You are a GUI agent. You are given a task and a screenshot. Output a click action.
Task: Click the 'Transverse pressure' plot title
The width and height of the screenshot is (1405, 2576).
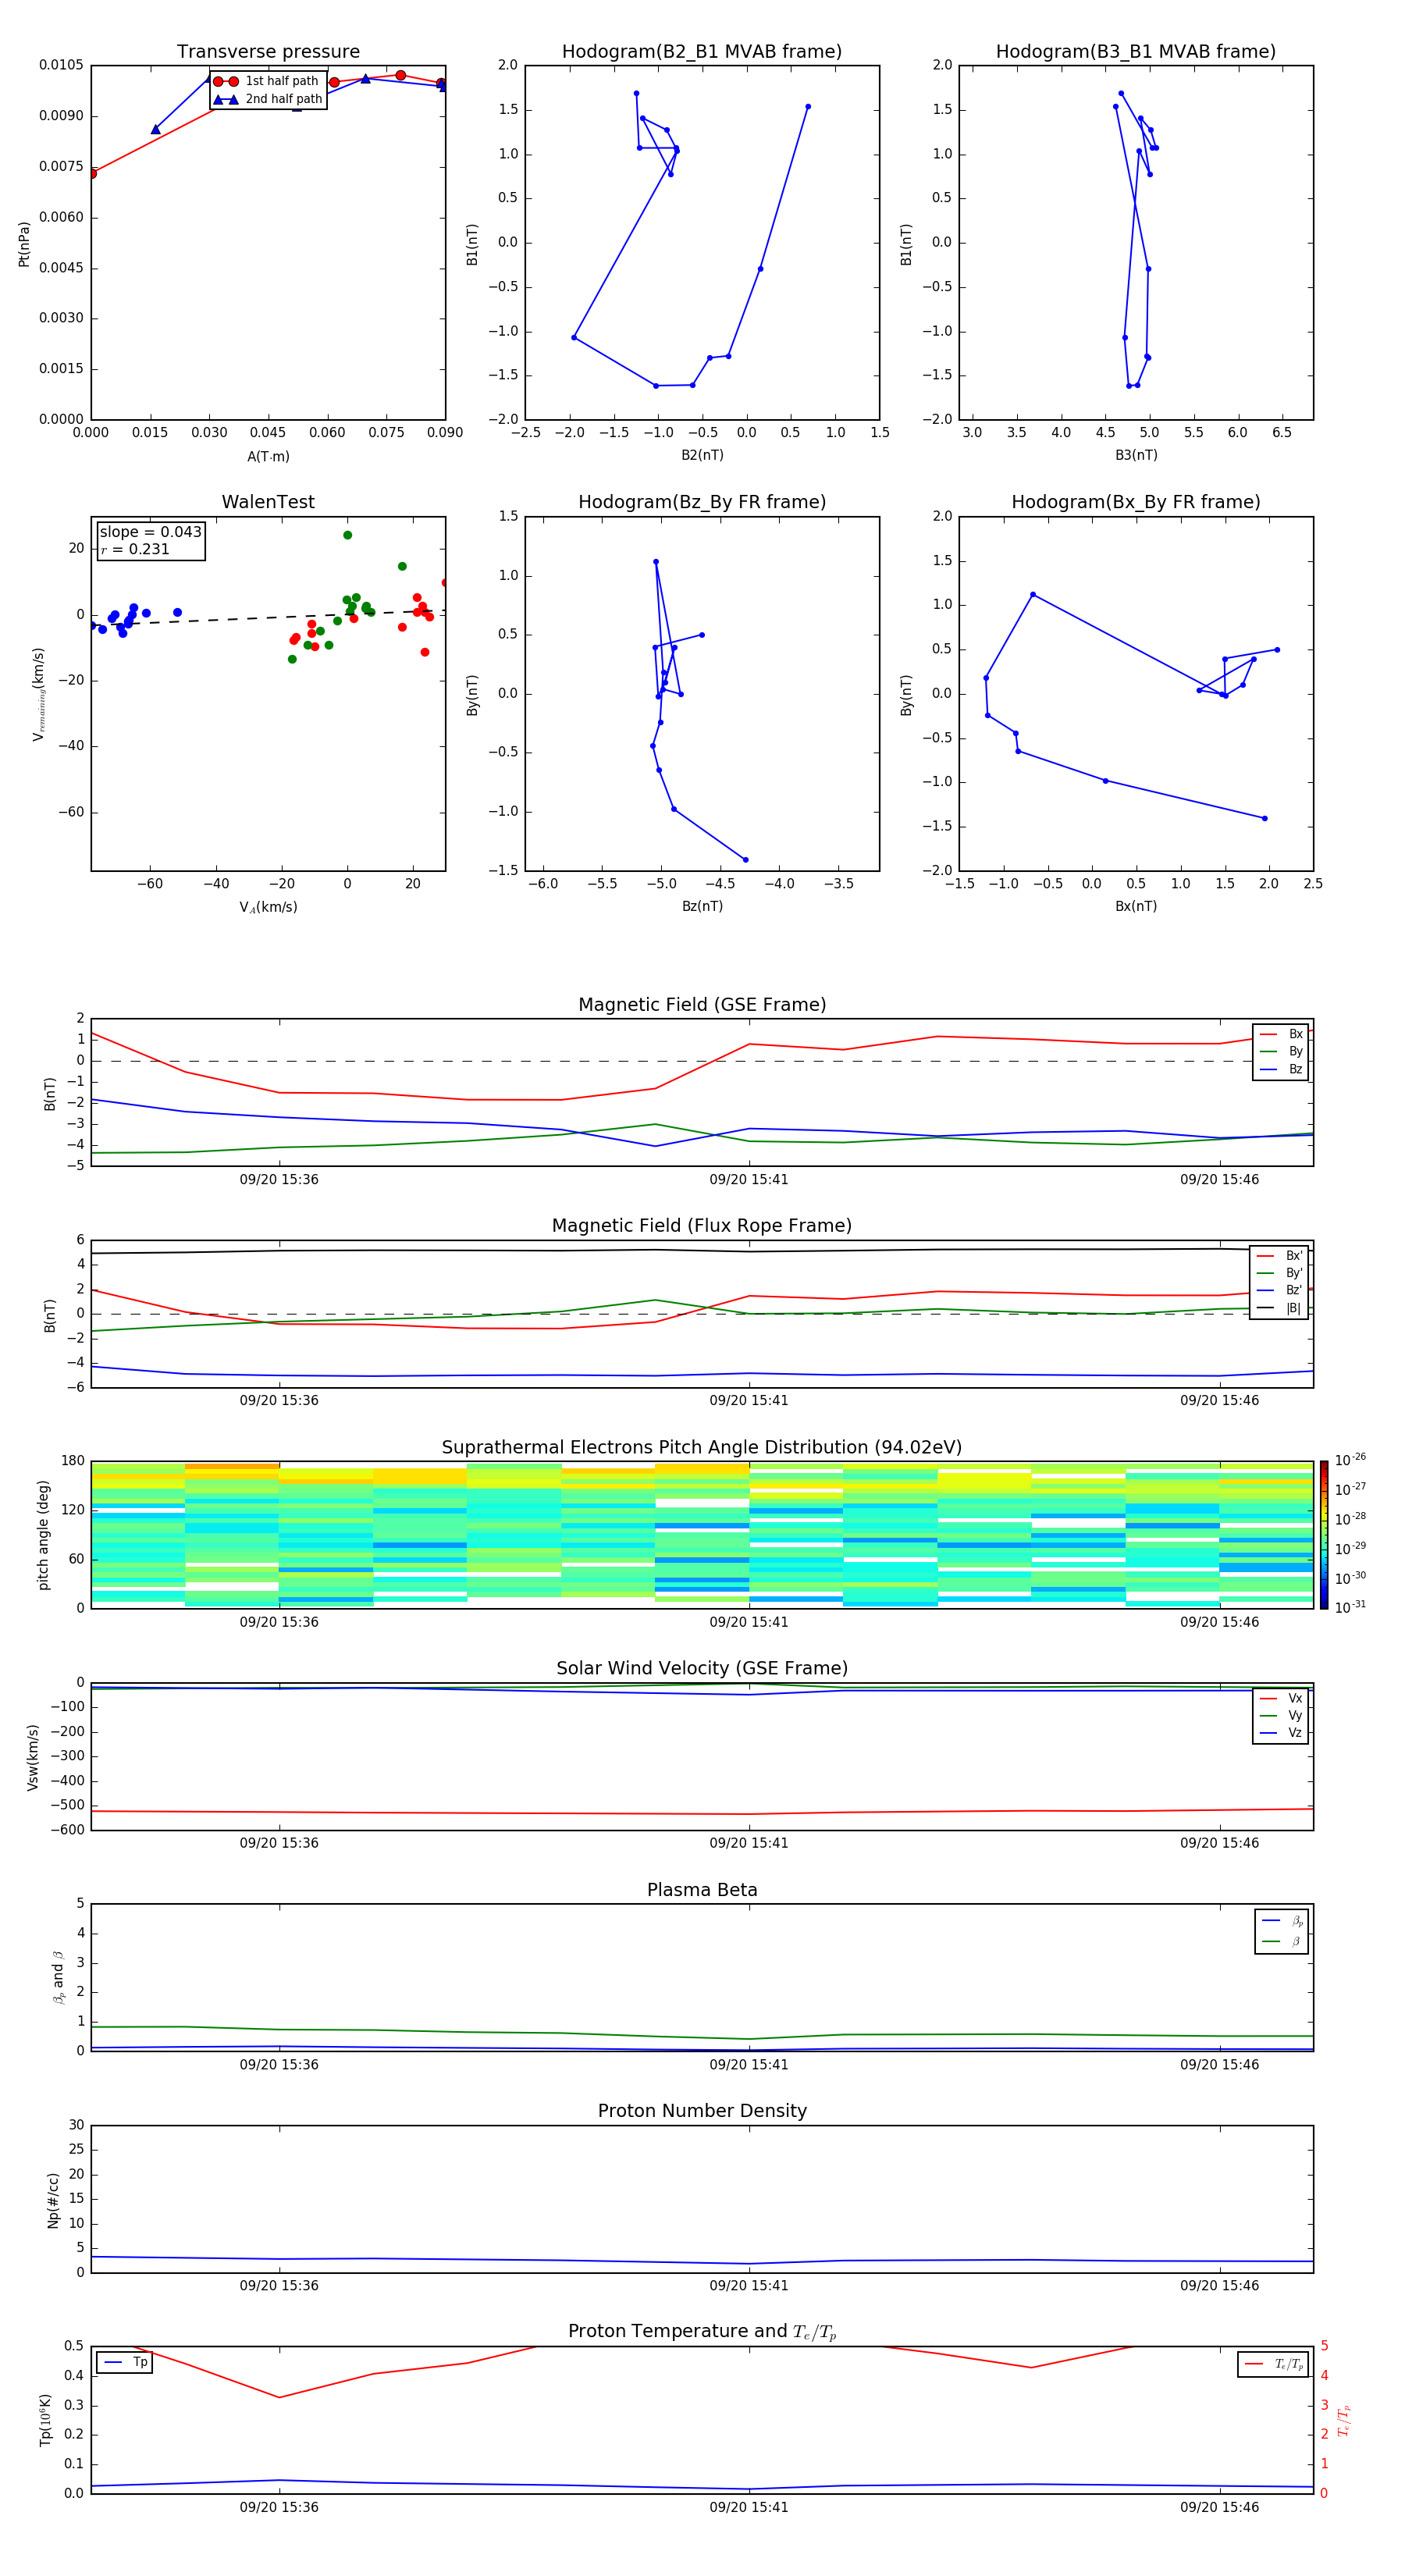pos(268,52)
